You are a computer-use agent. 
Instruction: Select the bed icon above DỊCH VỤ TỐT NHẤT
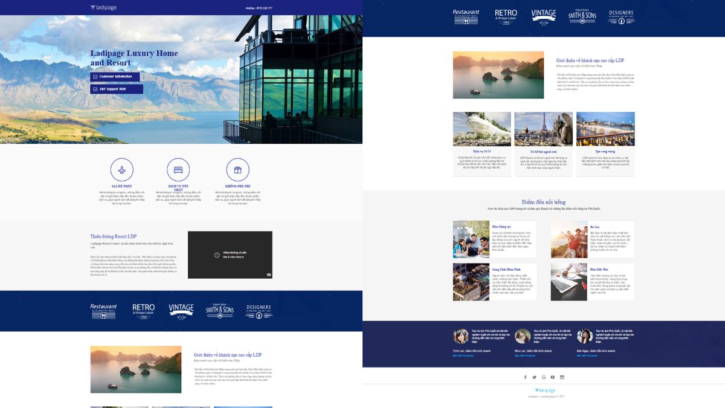[x=178, y=170]
